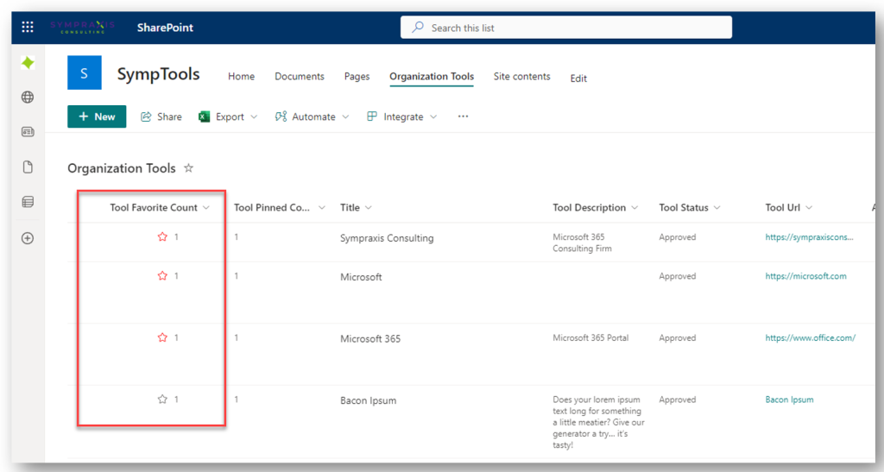
Task: Toggle favorite star for Bacon Ipsum
Action: [x=162, y=400]
